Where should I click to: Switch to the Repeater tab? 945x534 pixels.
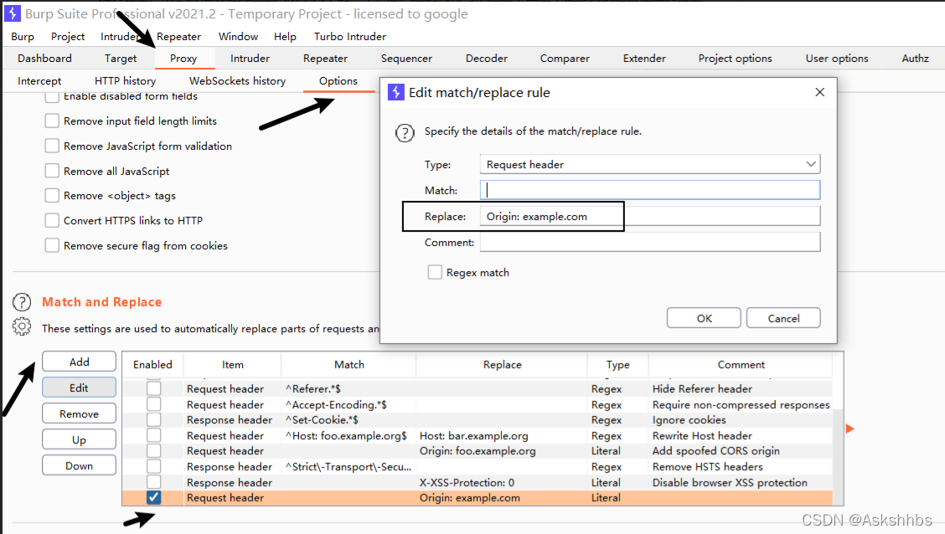pyautogui.click(x=325, y=59)
